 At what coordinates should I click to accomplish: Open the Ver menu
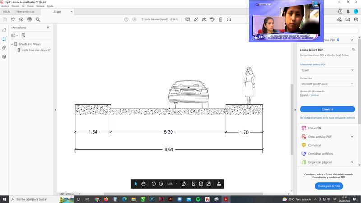(23, 6)
